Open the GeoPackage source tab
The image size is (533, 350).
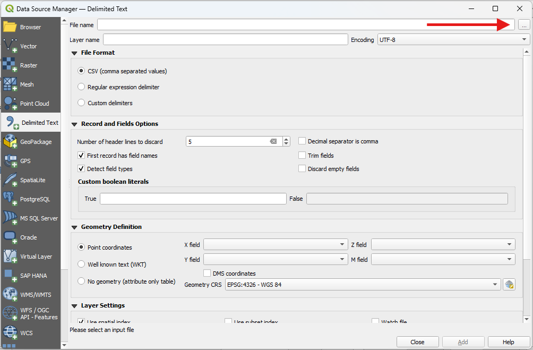pos(31,141)
